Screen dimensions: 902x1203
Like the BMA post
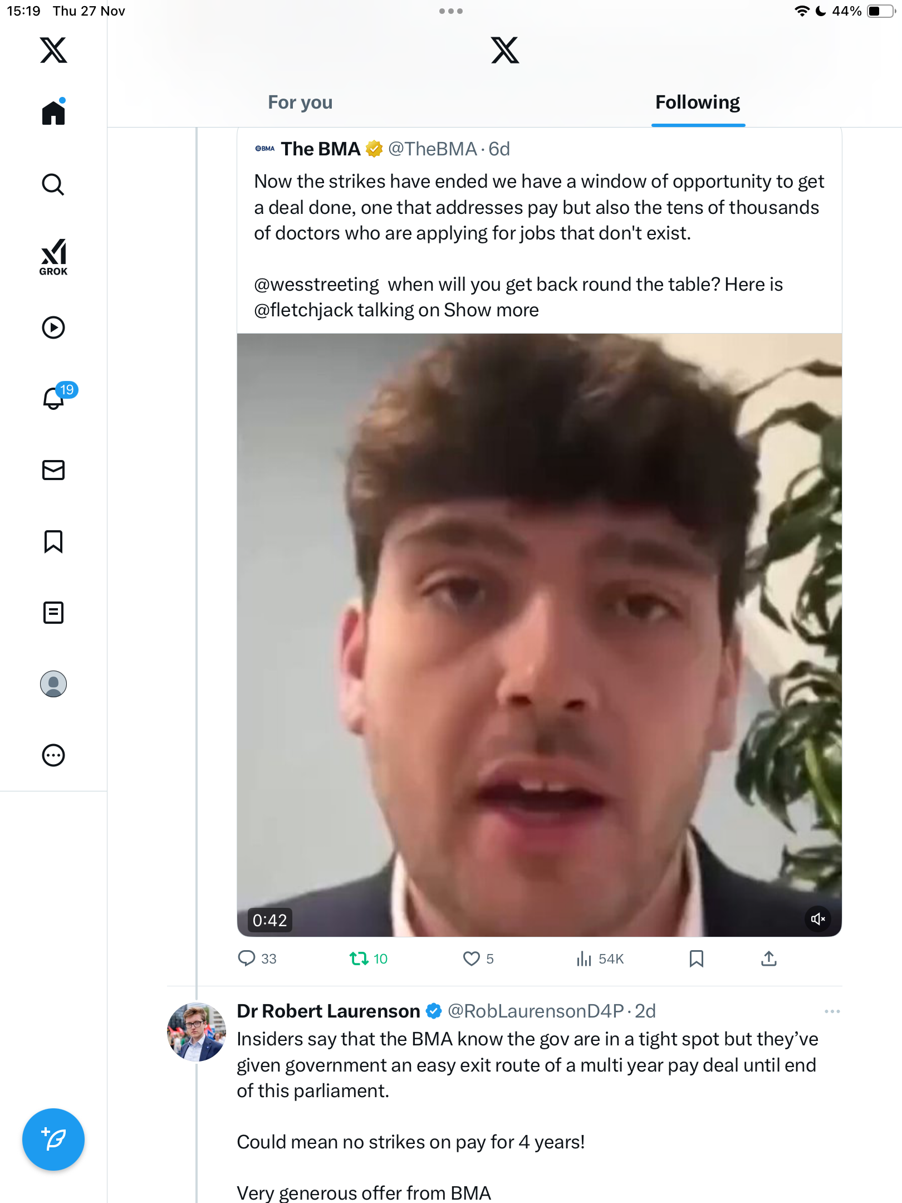472,959
